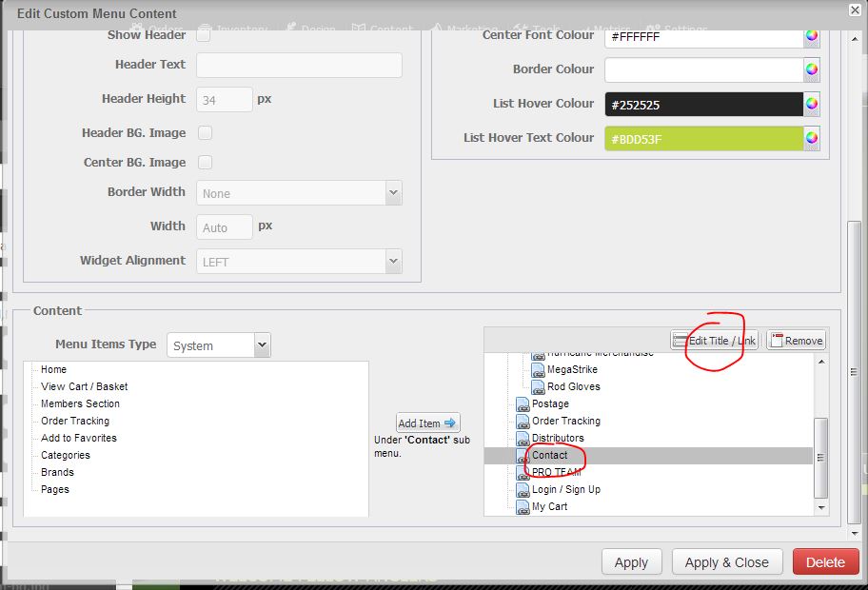
Task: Click the Distributors page icon
Action: tap(523, 439)
